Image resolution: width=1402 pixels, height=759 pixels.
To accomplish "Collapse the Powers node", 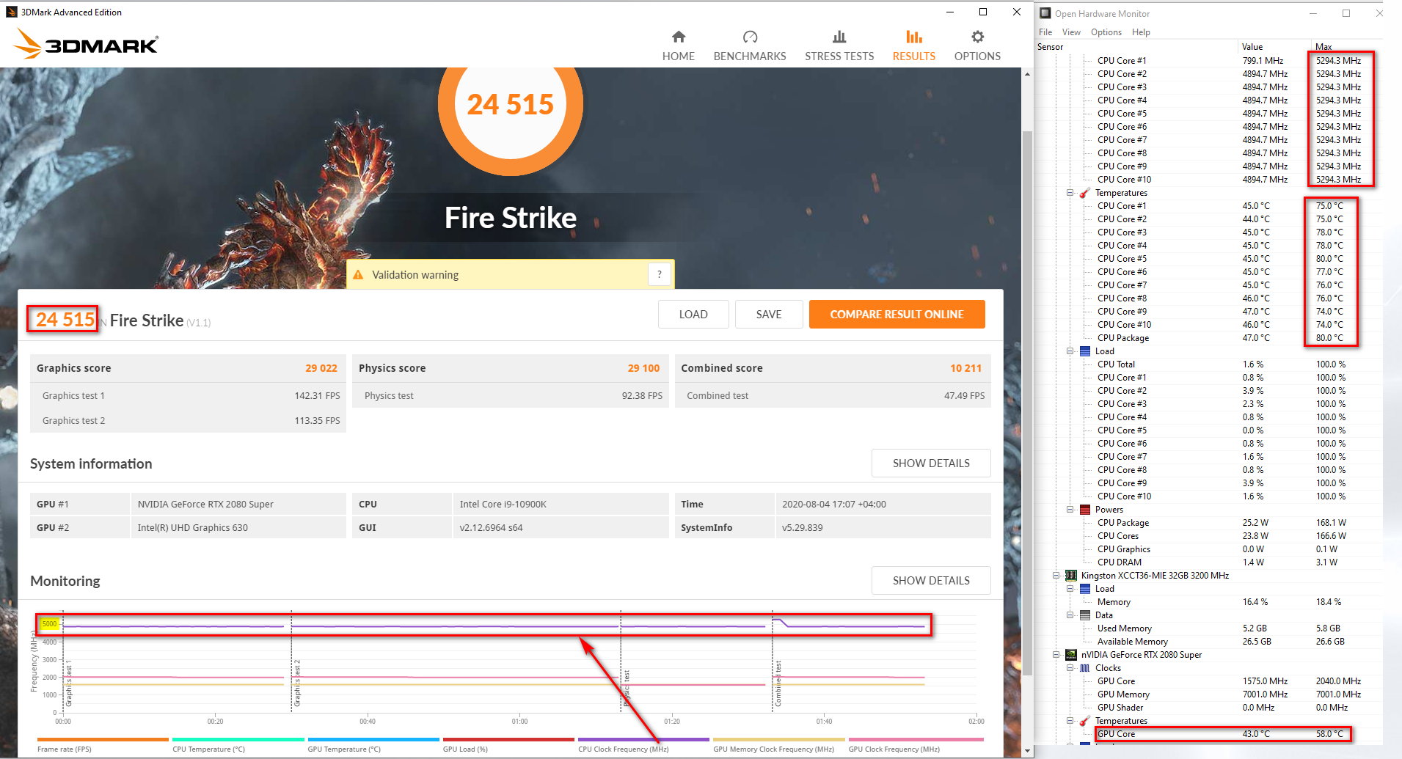I will [x=1070, y=510].
